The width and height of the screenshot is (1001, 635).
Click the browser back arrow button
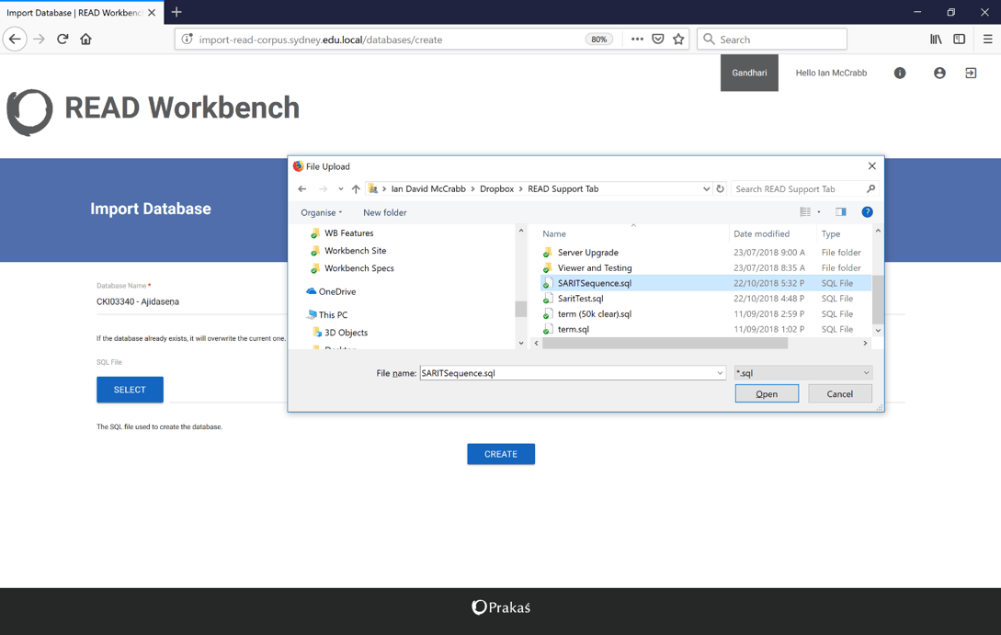[x=15, y=39]
